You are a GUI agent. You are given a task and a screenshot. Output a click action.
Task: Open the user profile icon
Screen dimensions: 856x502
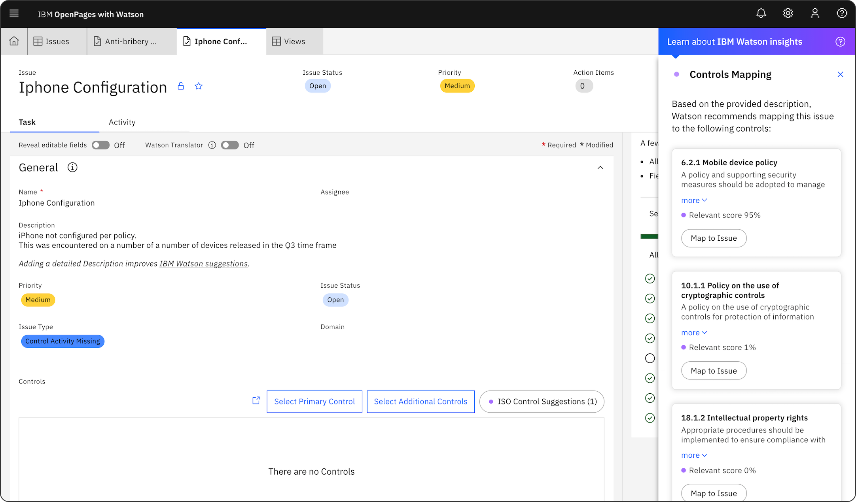[814, 13]
